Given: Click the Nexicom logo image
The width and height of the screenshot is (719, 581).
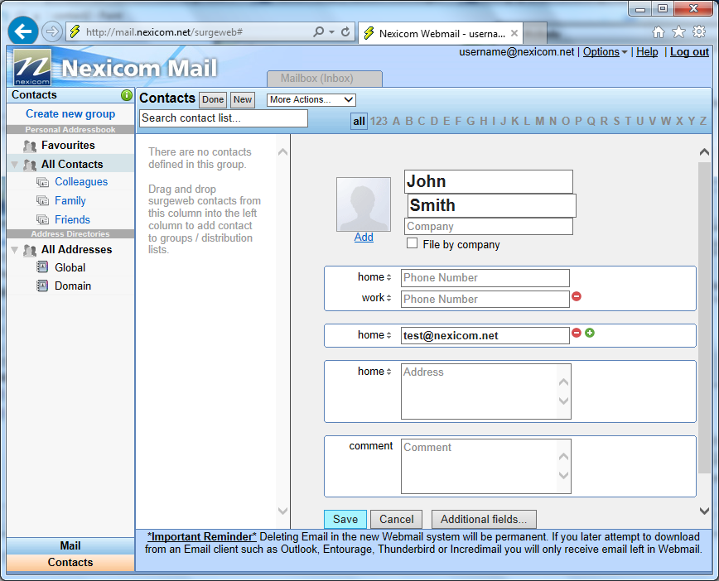Looking at the screenshot, I should 31,67.
